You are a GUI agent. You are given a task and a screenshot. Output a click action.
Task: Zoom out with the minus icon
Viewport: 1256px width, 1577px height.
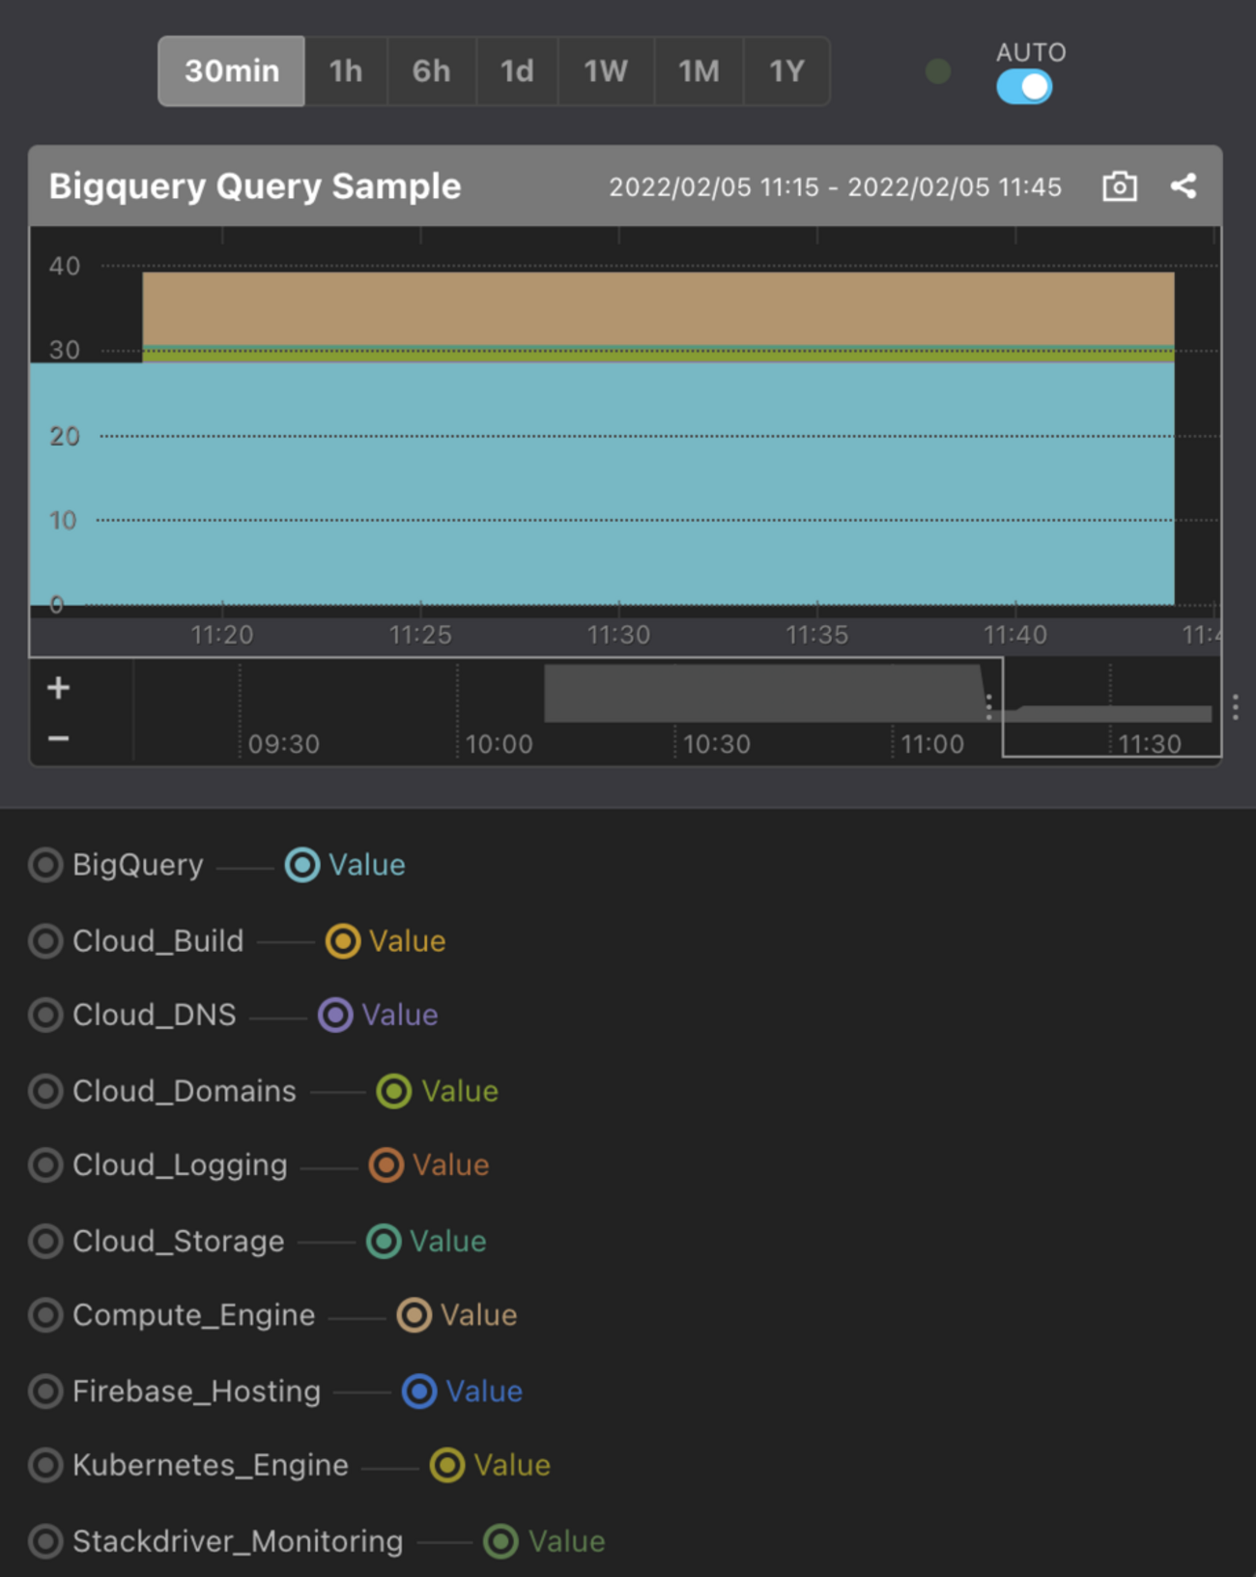[59, 739]
